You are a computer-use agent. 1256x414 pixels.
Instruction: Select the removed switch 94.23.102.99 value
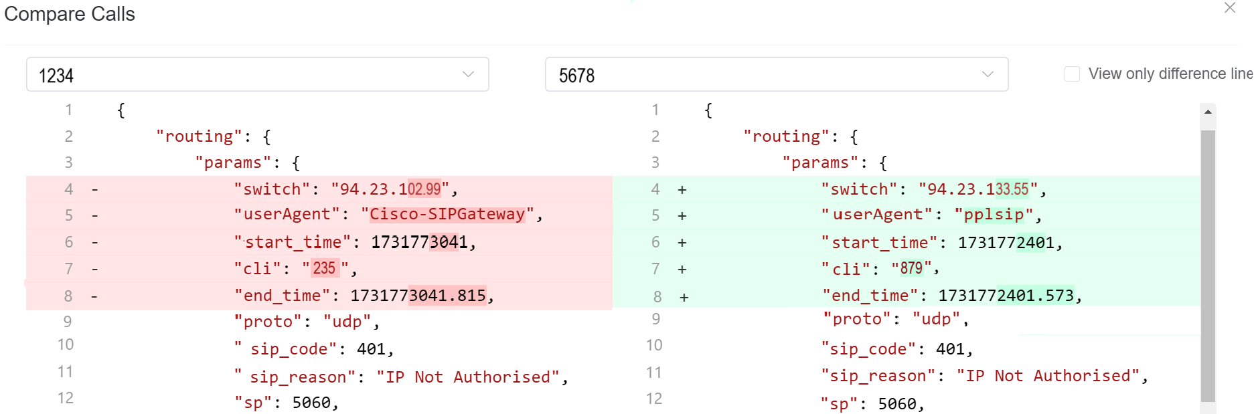390,189
